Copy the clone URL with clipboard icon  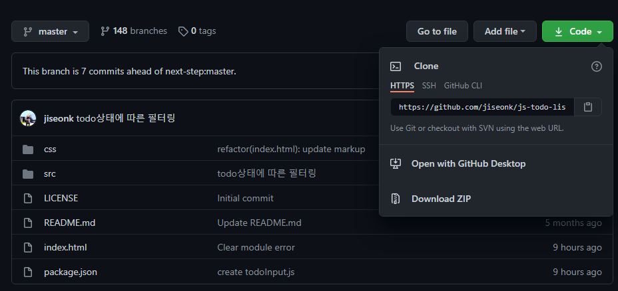coord(587,107)
